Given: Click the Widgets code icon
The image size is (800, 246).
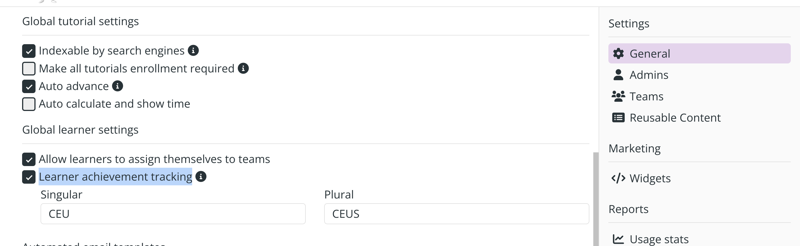Looking at the screenshot, I should click(x=618, y=178).
